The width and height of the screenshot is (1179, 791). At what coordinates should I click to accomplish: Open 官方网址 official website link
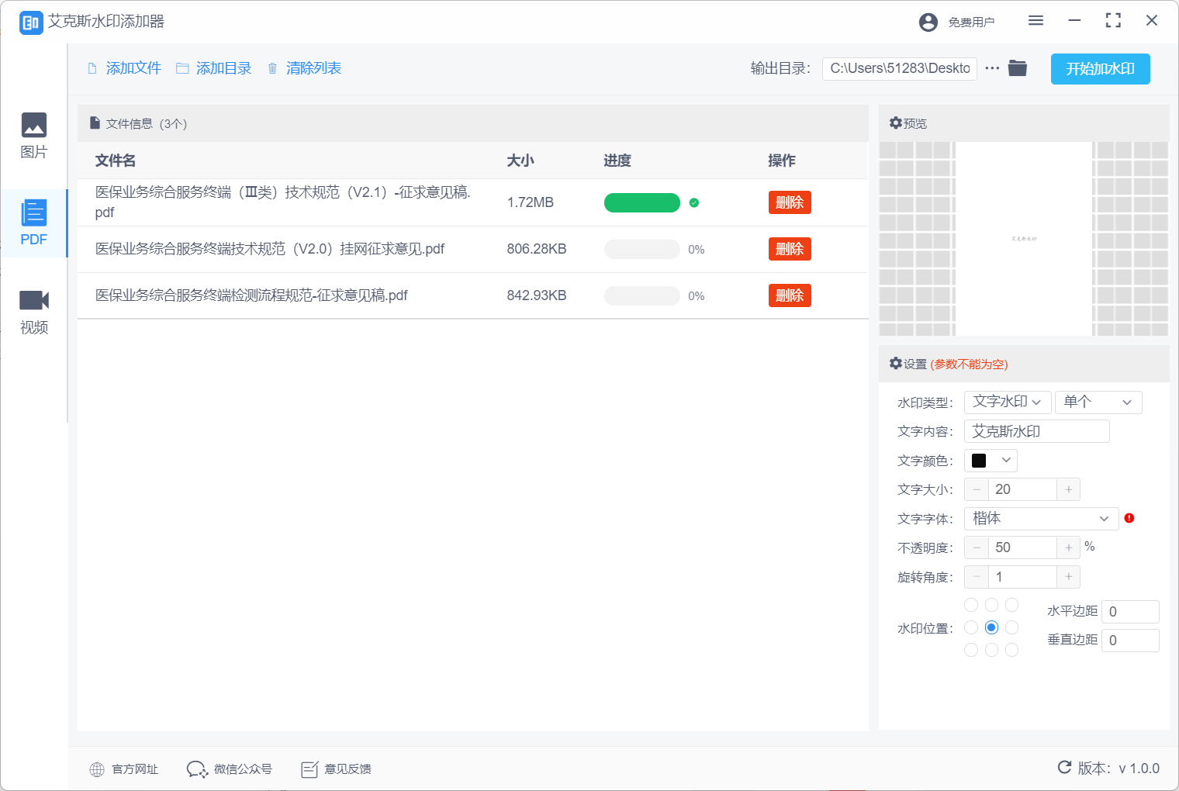(124, 769)
